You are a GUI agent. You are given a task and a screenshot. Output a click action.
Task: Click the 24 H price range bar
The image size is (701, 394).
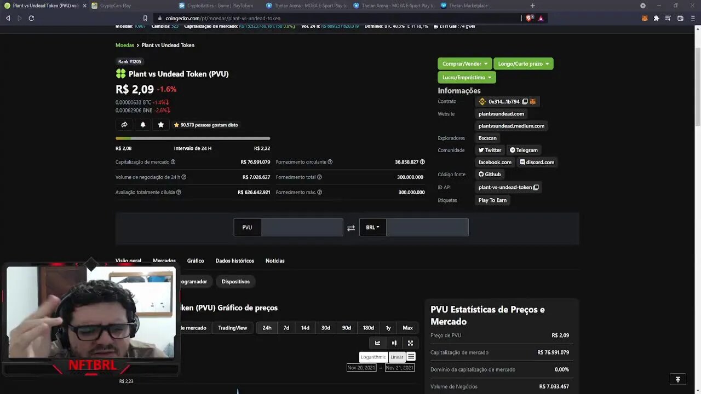[193, 138]
